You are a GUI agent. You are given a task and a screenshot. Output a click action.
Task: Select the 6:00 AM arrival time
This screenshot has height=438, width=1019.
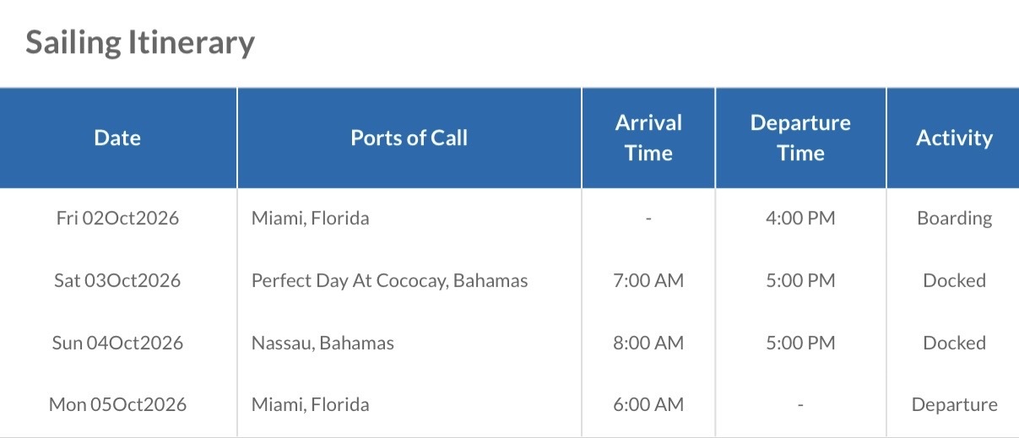648,404
